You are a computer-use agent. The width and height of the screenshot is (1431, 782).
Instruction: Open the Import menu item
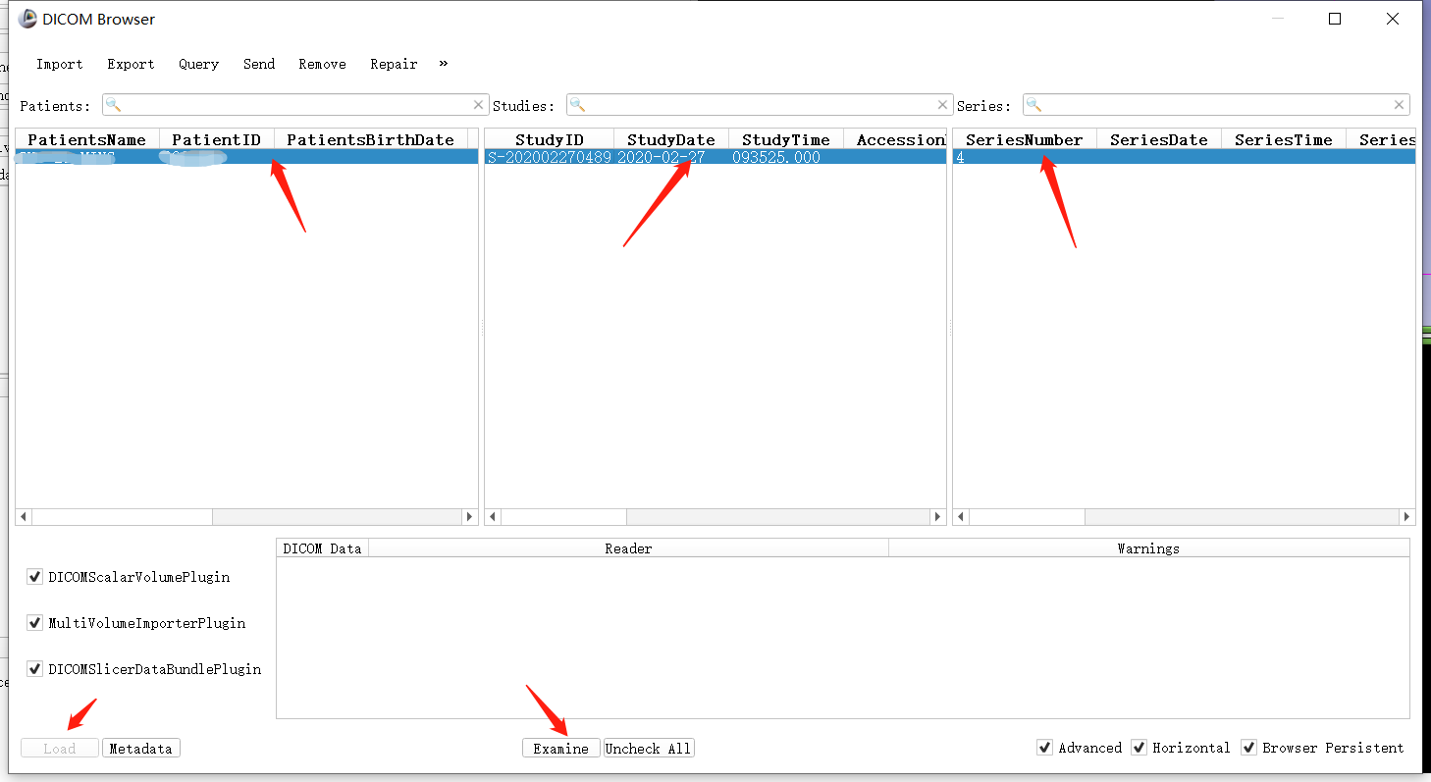coord(59,64)
